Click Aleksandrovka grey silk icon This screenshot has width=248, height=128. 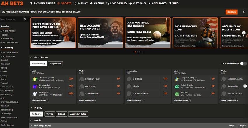point(224,79)
